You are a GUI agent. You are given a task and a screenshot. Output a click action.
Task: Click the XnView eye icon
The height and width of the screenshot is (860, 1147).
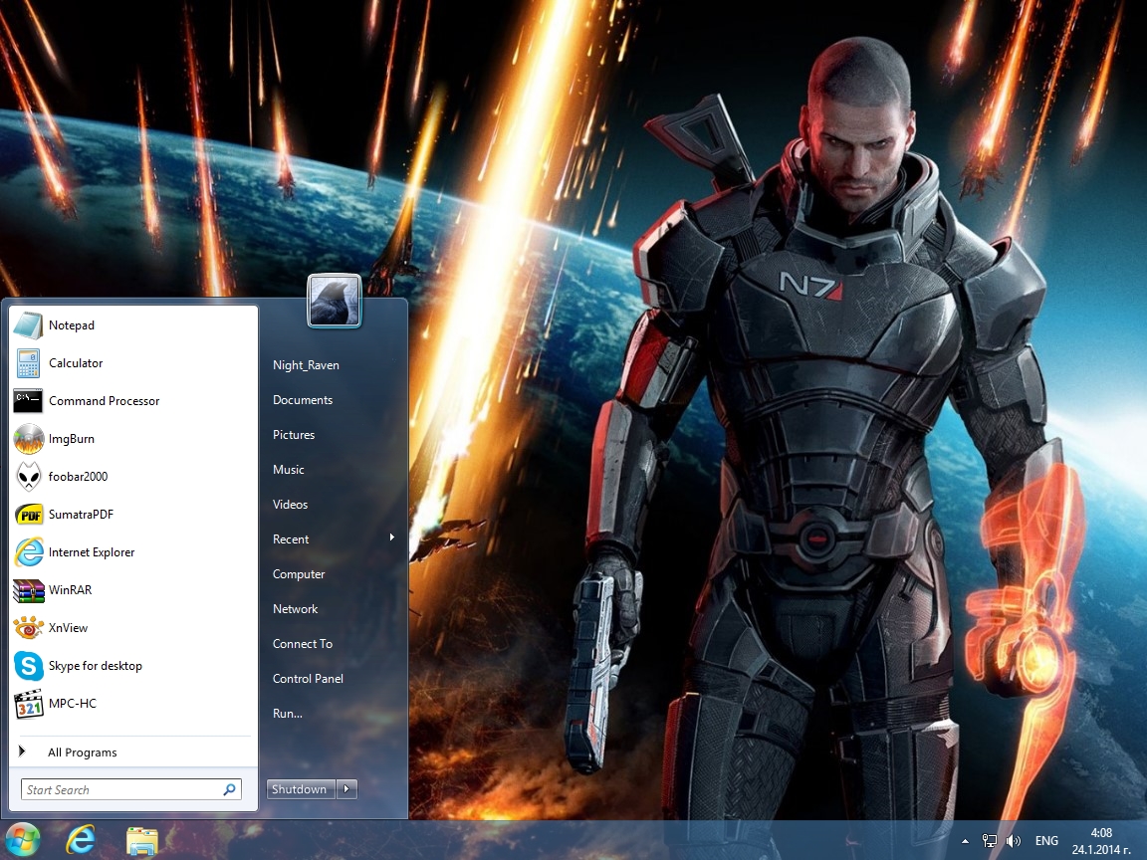point(29,628)
